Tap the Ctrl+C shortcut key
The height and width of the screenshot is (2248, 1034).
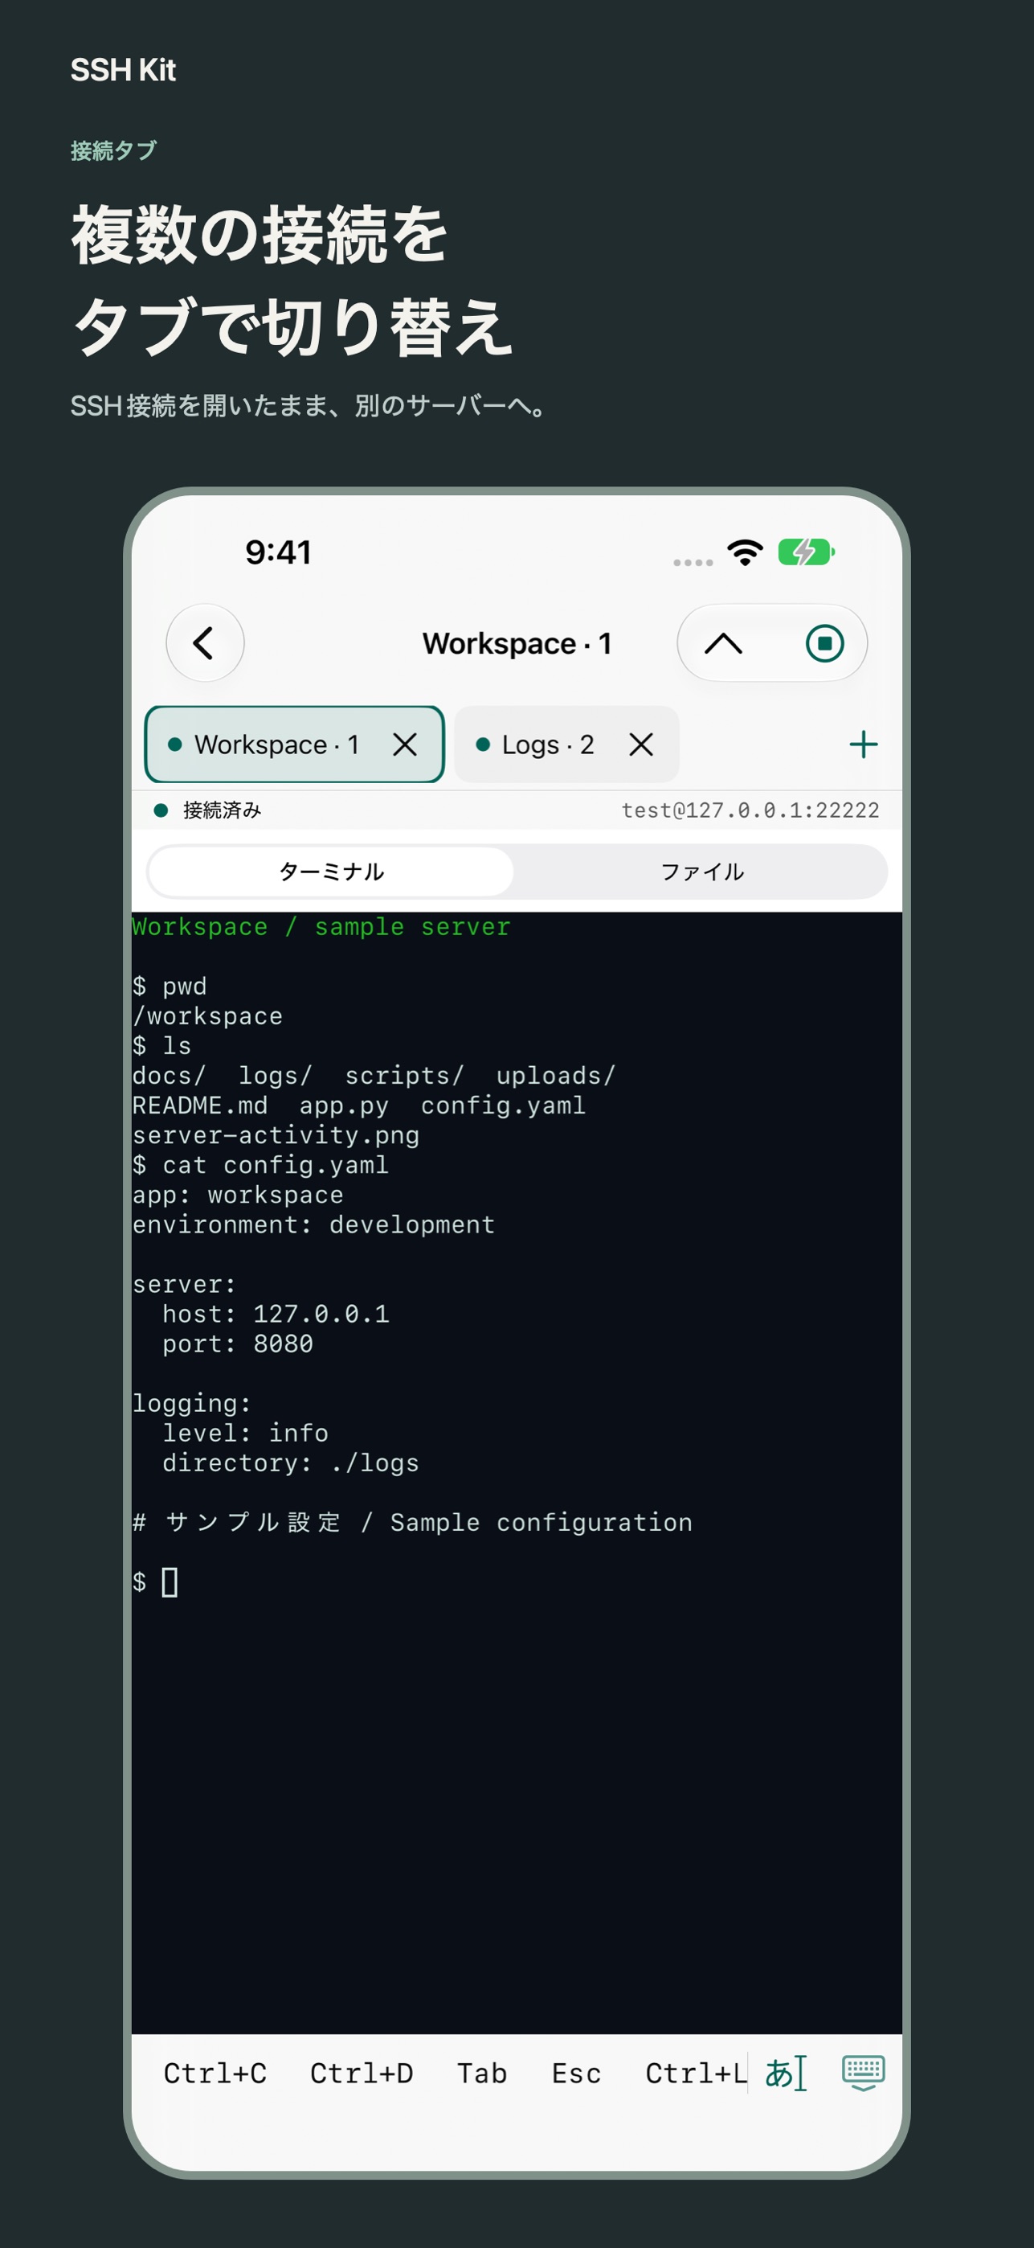(x=215, y=2073)
